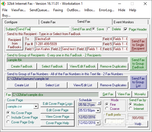Open the OutBox... menu
This screenshot has height=132, width=152.
click(x=74, y=10)
